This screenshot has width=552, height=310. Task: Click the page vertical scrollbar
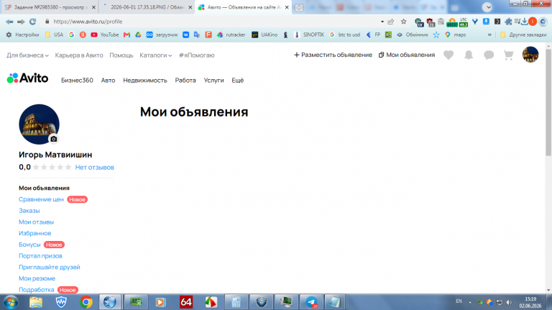point(548,102)
